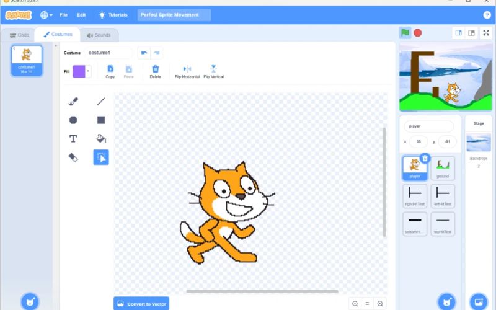Viewport: 496px width, 310px height.
Task: Select the Text tool
Action: [x=73, y=138]
